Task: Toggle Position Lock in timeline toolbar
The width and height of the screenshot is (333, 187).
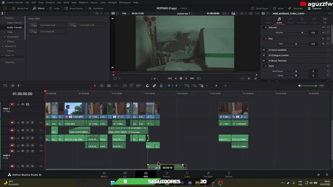Action: tap(161, 86)
